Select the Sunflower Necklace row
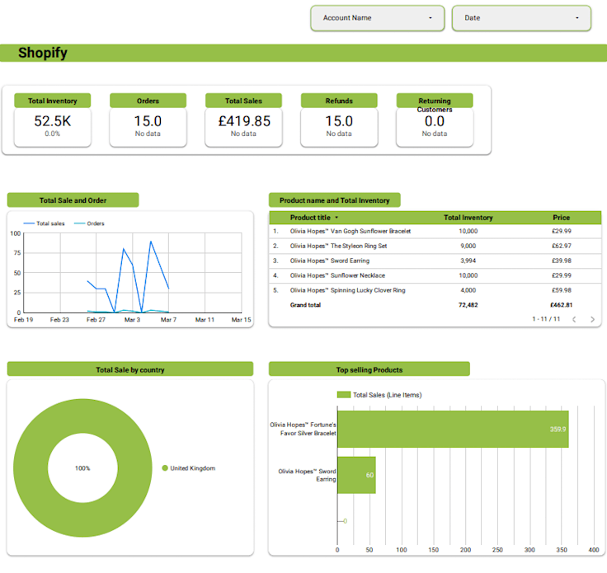 point(435,275)
